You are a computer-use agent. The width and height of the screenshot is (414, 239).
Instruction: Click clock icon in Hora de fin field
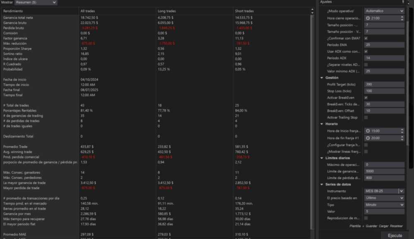368,138
